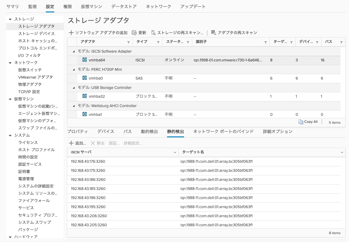
Task: Click the vmhba1 adapter icon
Action: pyautogui.click(x=85, y=114)
